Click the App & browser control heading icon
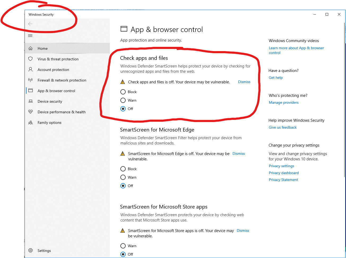This screenshot has height=258, width=346. [124, 29]
